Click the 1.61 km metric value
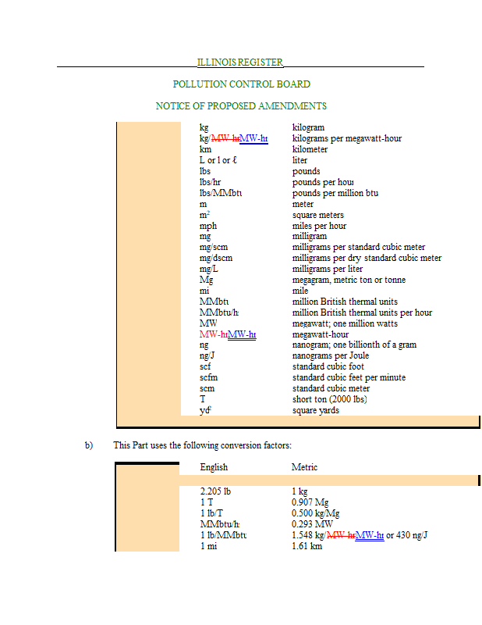Screen dimensions: 482x625 point(307,546)
